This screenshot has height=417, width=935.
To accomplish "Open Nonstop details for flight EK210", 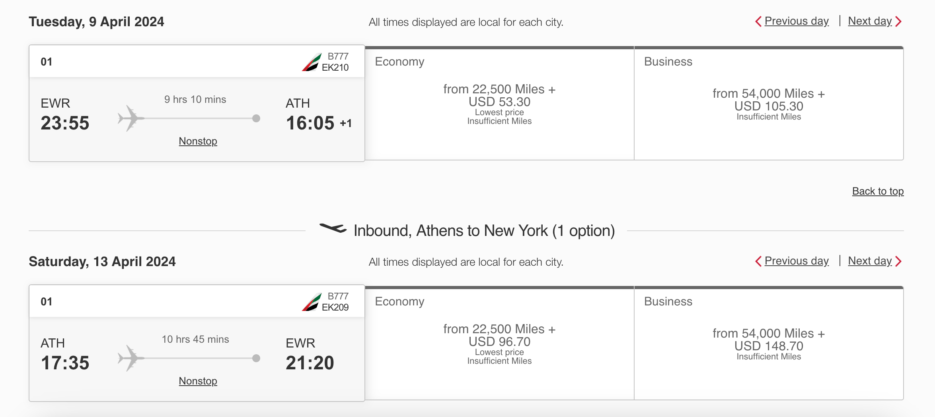I will coord(198,141).
